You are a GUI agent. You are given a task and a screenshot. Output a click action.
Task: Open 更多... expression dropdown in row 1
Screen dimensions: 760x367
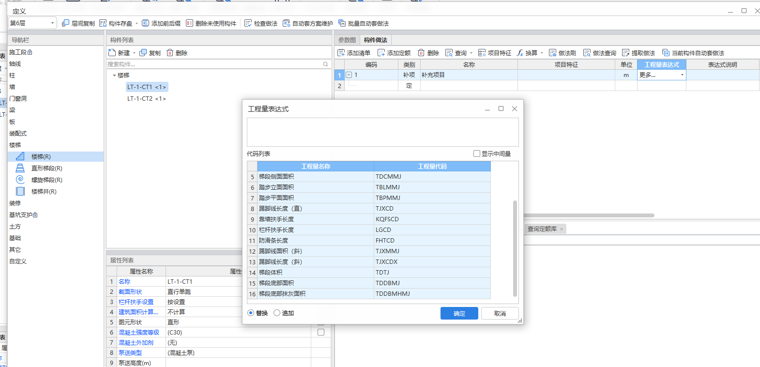click(x=682, y=75)
